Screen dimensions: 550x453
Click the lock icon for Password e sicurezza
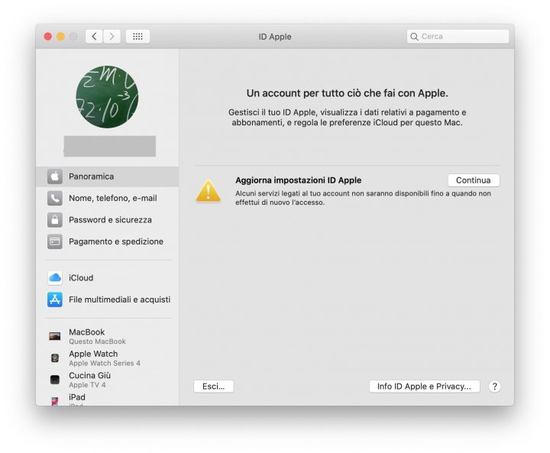click(55, 220)
